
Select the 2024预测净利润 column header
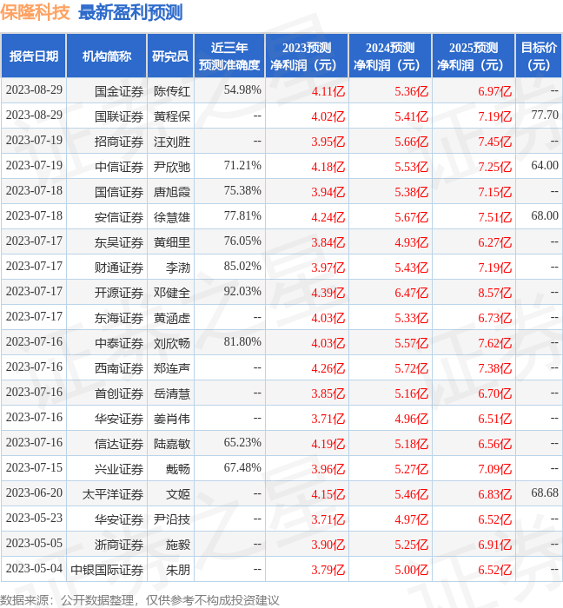pos(390,56)
